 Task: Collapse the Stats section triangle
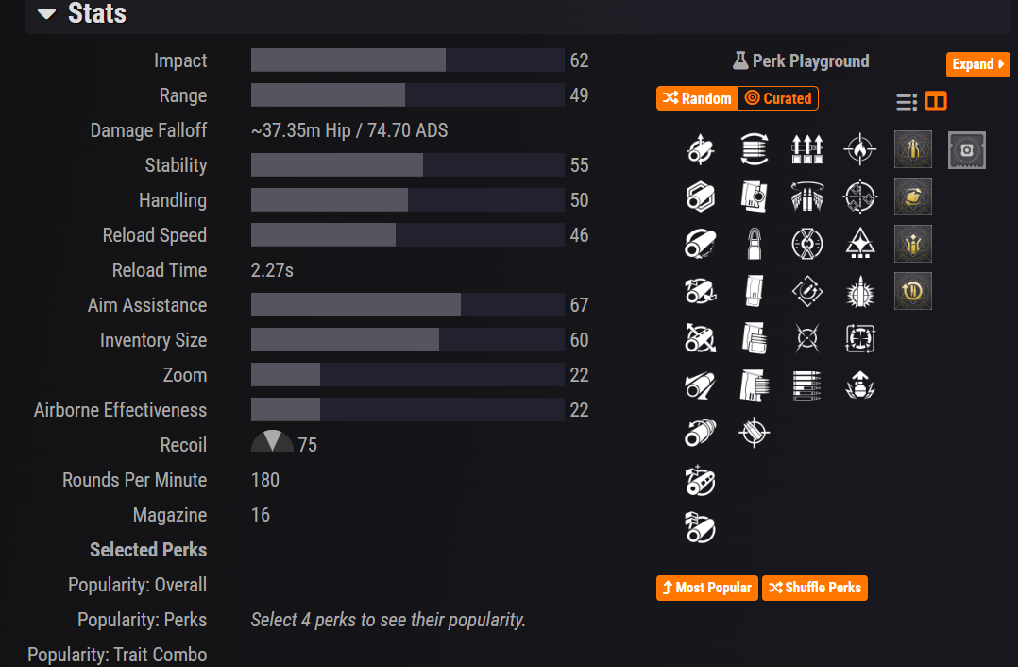pyautogui.click(x=45, y=14)
